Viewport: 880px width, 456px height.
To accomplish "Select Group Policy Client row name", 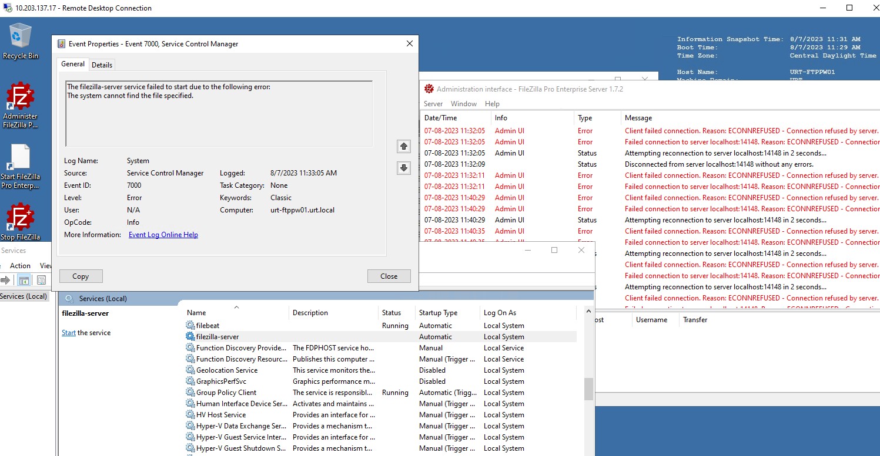I will [226, 392].
